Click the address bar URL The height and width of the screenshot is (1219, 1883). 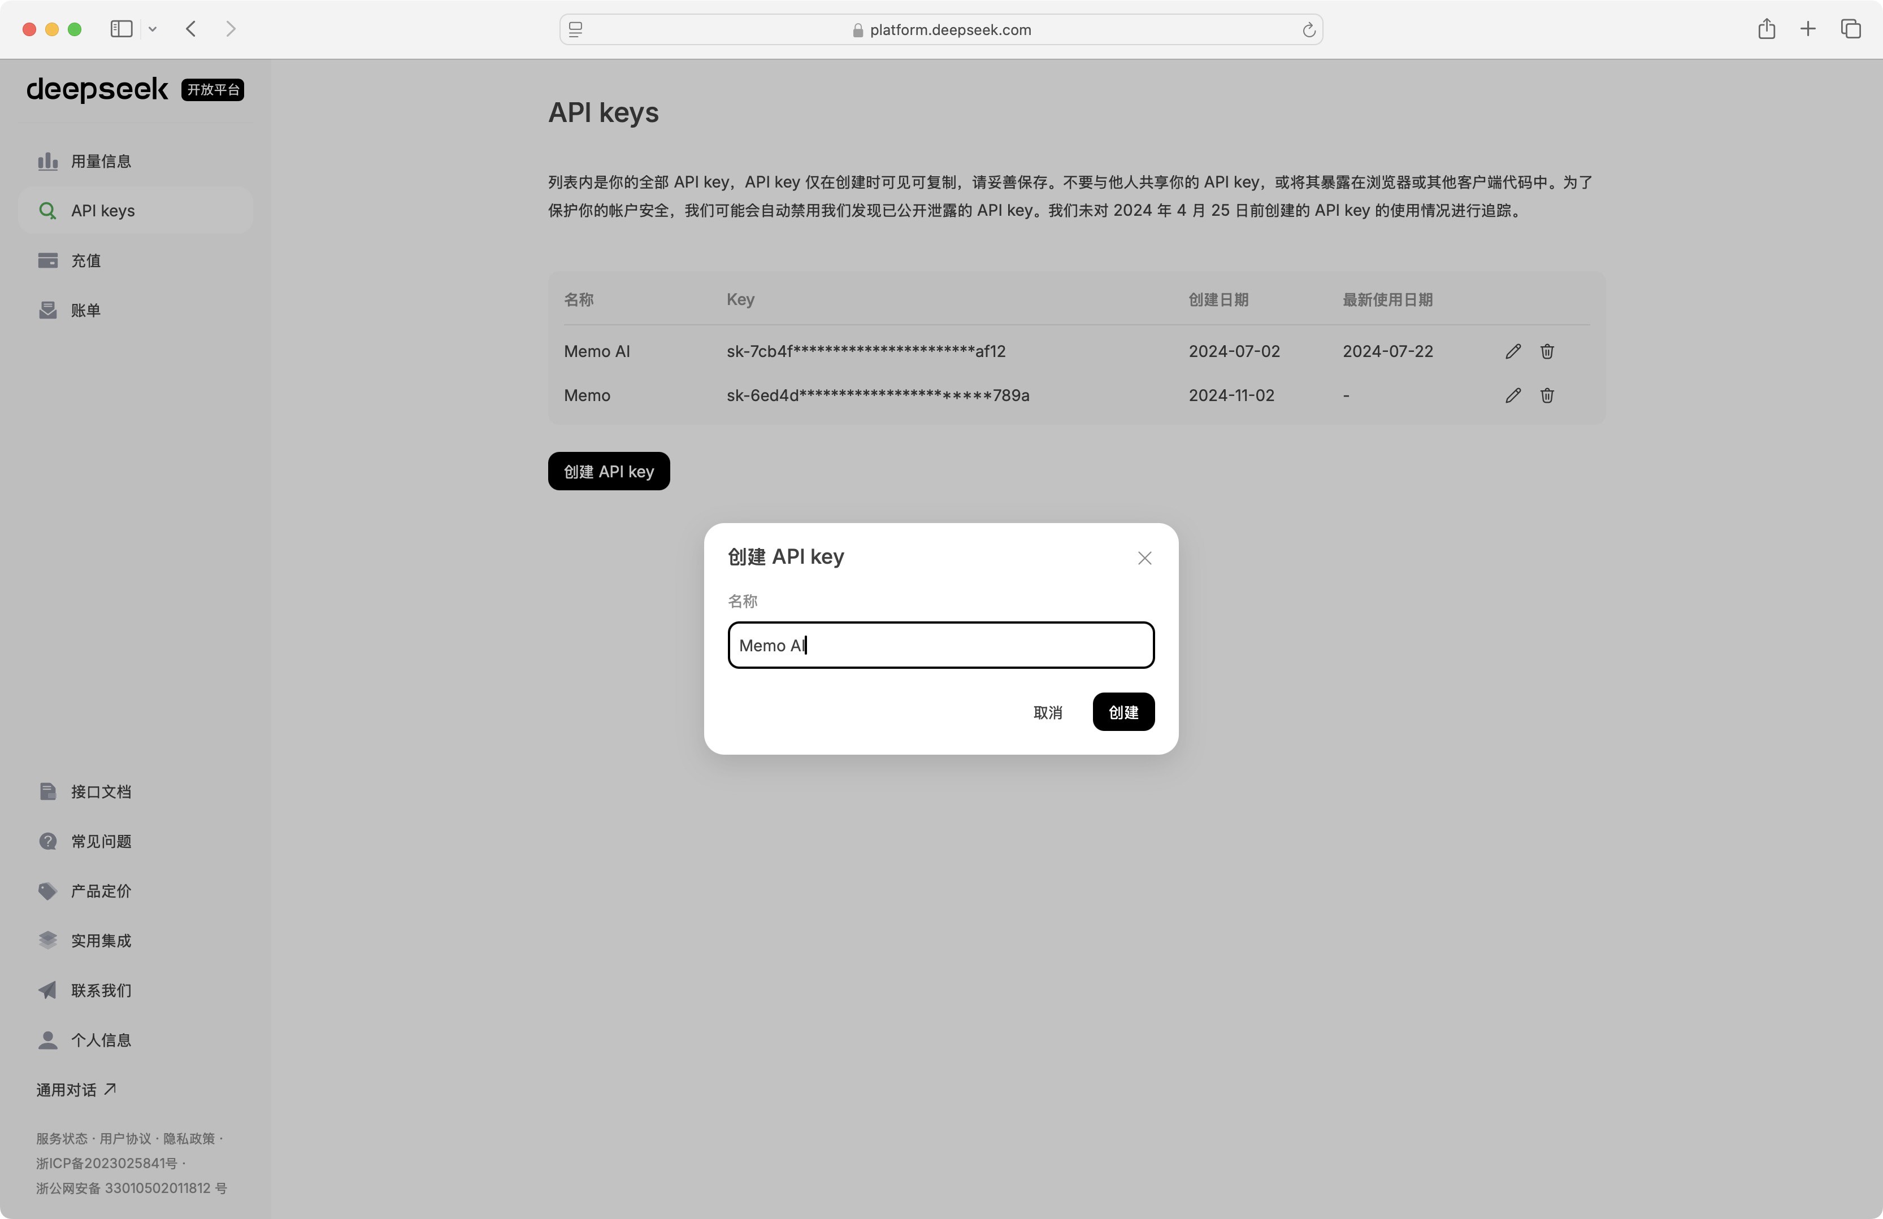[x=950, y=30]
